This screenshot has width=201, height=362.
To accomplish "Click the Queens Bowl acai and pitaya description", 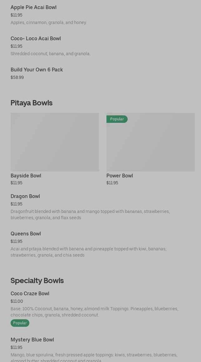I will (88, 252).
